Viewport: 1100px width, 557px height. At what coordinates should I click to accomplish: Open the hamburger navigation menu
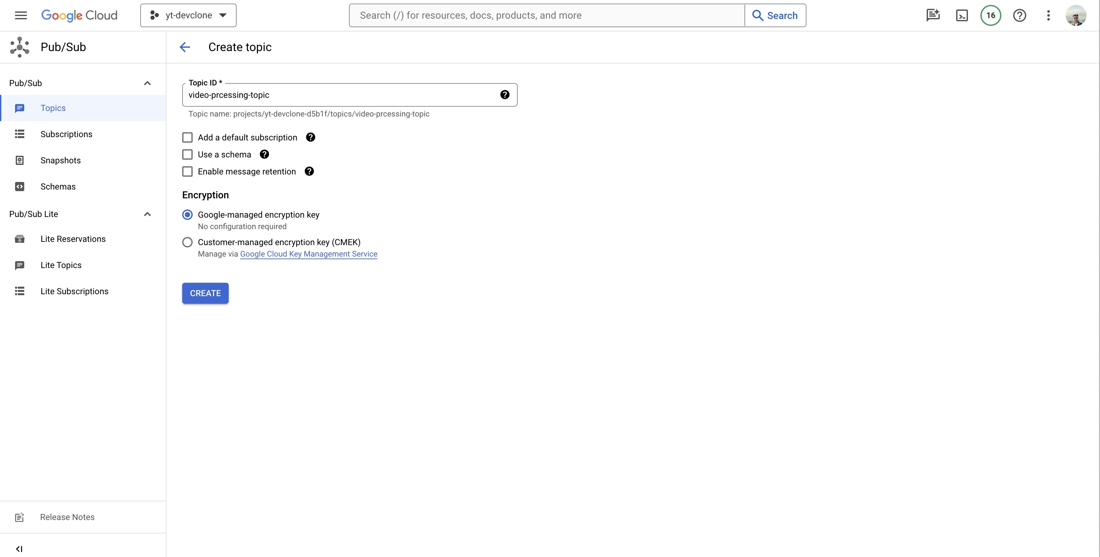click(21, 15)
